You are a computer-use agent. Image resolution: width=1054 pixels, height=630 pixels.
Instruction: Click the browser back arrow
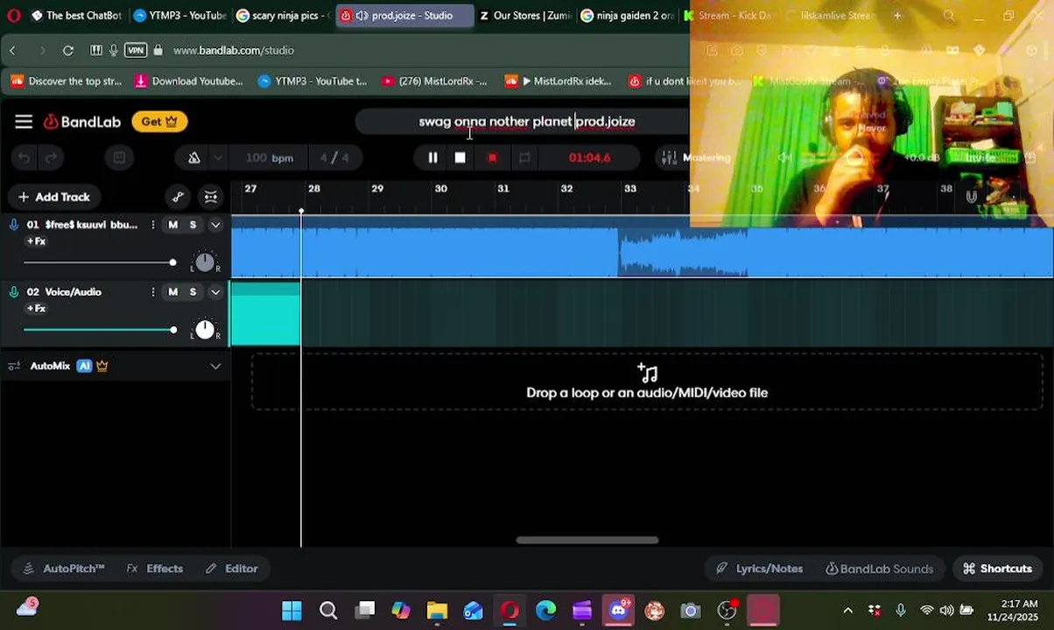tap(13, 51)
